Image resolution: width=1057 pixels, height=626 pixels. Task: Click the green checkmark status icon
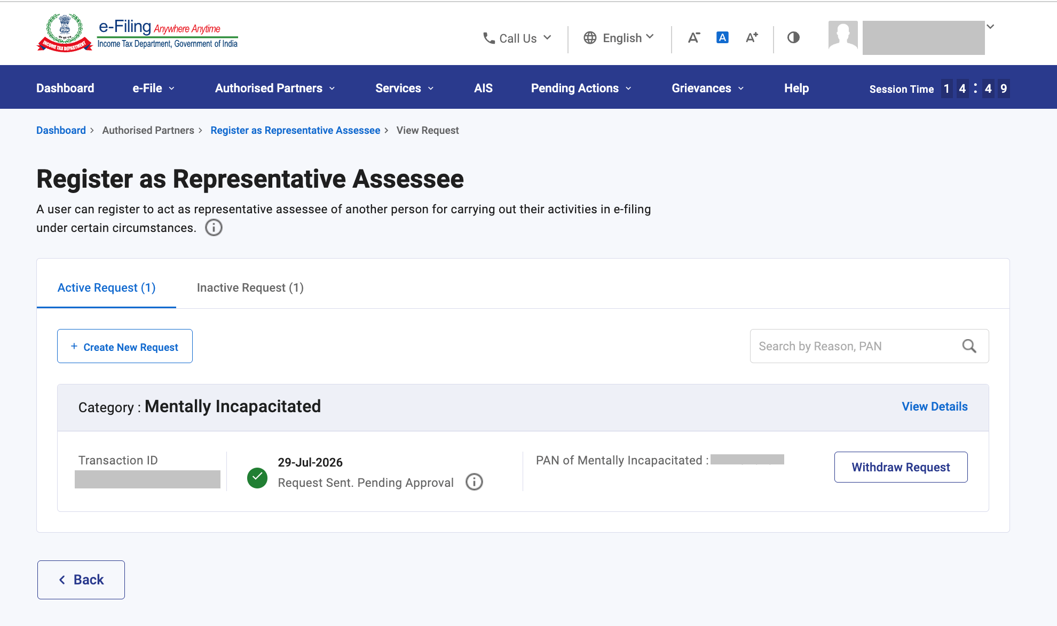coord(257,478)
